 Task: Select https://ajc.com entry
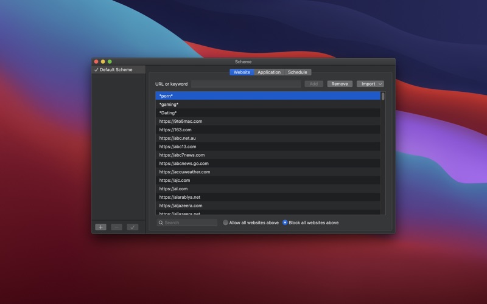coord(268,180)
